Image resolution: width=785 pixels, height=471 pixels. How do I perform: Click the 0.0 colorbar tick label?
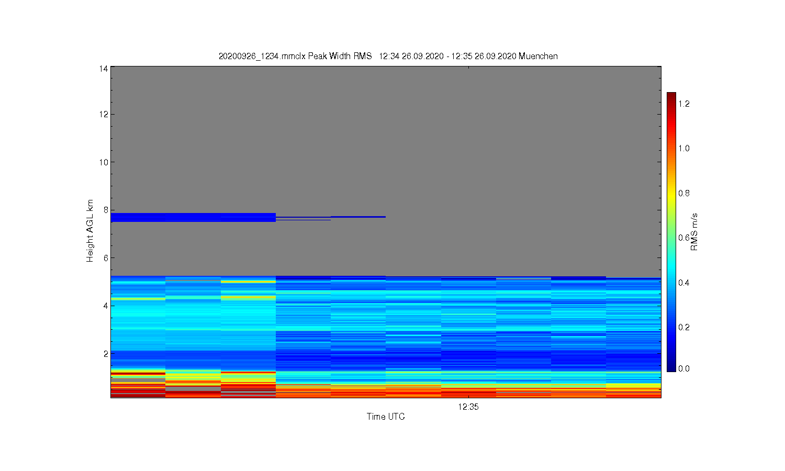[684, 368]
